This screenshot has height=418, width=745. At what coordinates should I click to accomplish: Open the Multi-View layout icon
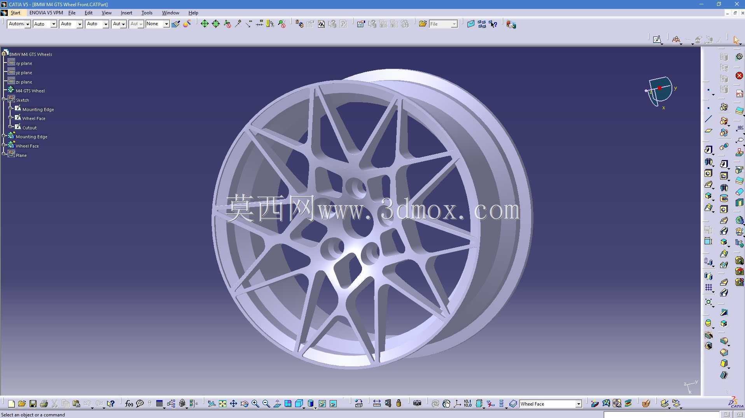point(288,404)
